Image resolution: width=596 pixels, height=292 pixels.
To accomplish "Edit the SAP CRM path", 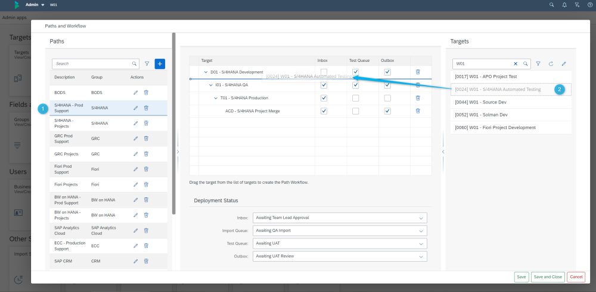I will pos(135,261).
